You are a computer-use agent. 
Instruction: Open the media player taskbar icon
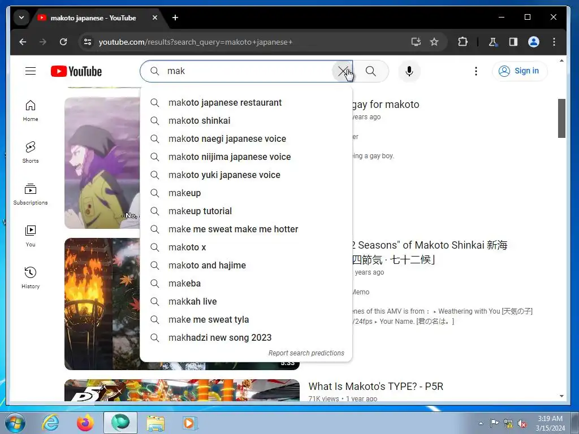click(190, 423)
